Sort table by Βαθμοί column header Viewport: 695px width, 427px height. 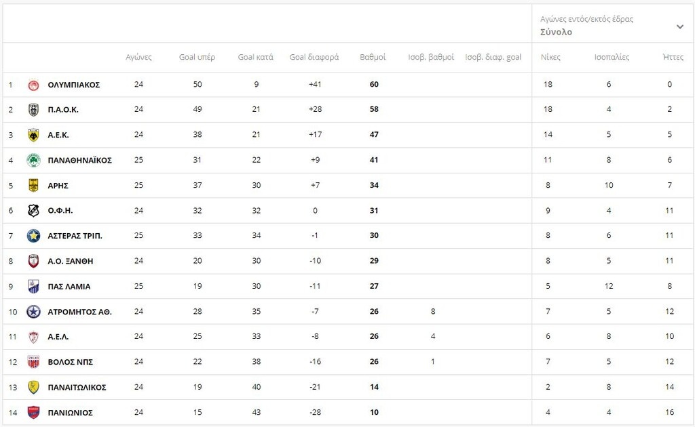[x=373, y=57]
